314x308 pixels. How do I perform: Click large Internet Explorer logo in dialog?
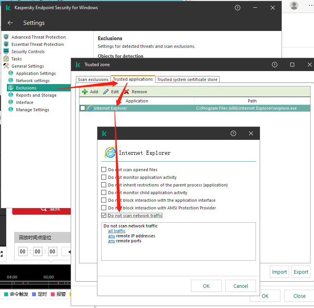point(110,153)
